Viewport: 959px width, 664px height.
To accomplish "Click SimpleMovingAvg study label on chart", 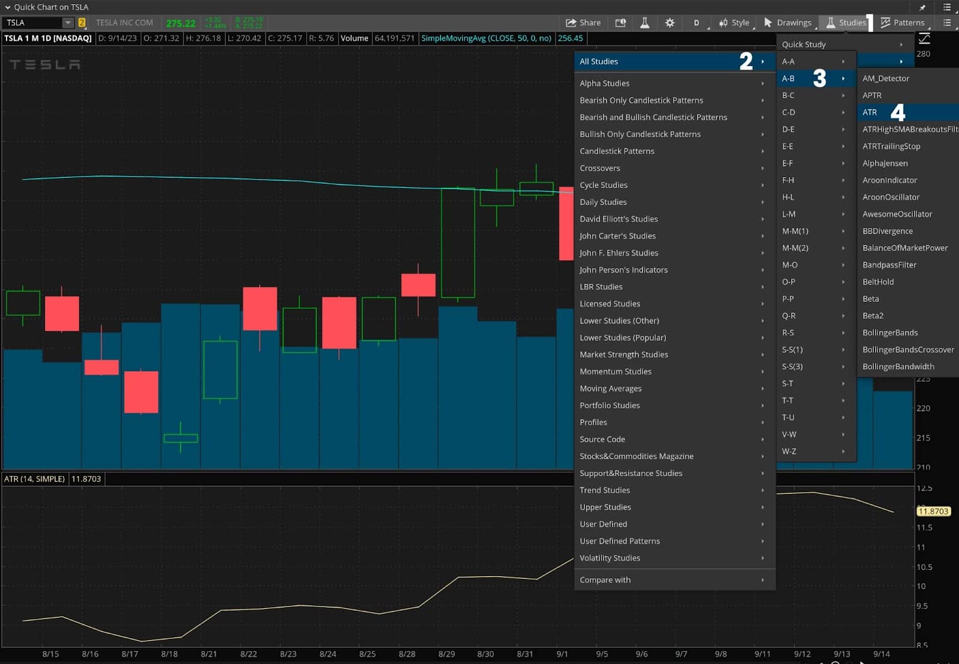I will (x=486, y=38).
